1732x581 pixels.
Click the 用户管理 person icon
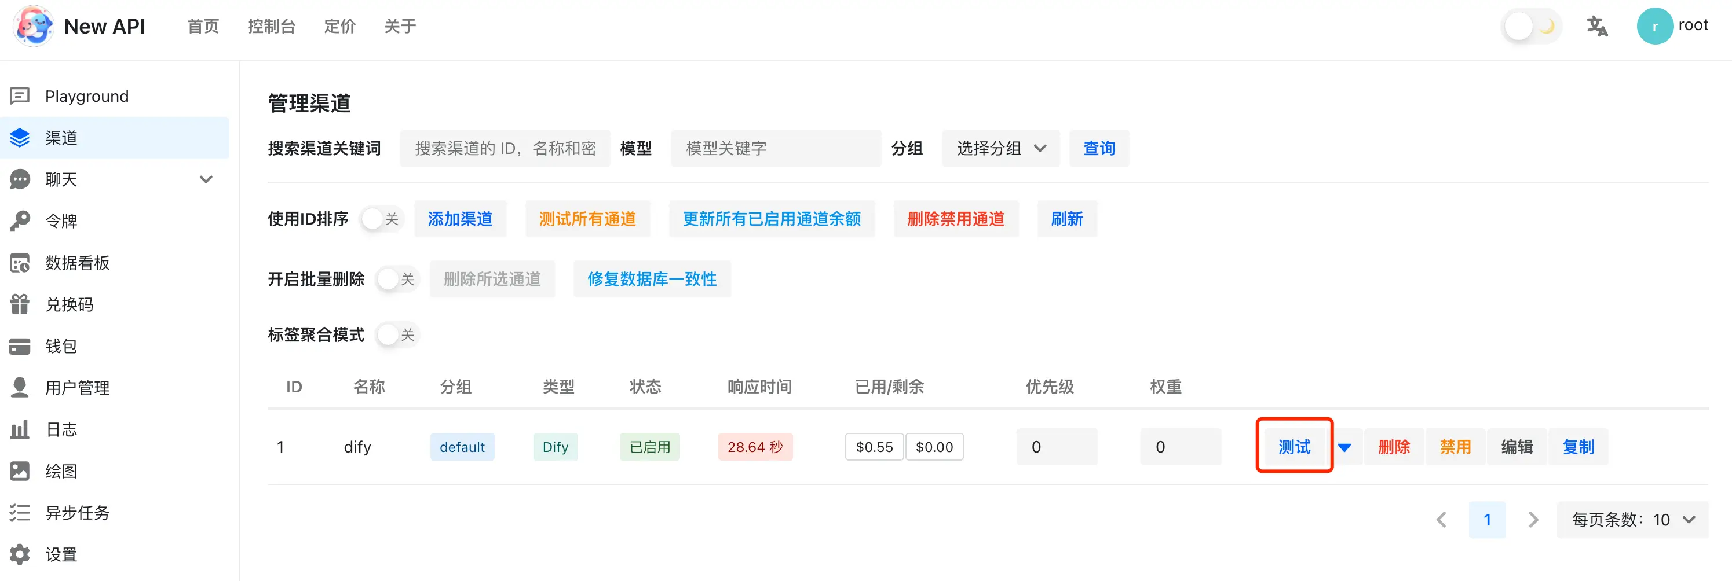tap(20, 388)
